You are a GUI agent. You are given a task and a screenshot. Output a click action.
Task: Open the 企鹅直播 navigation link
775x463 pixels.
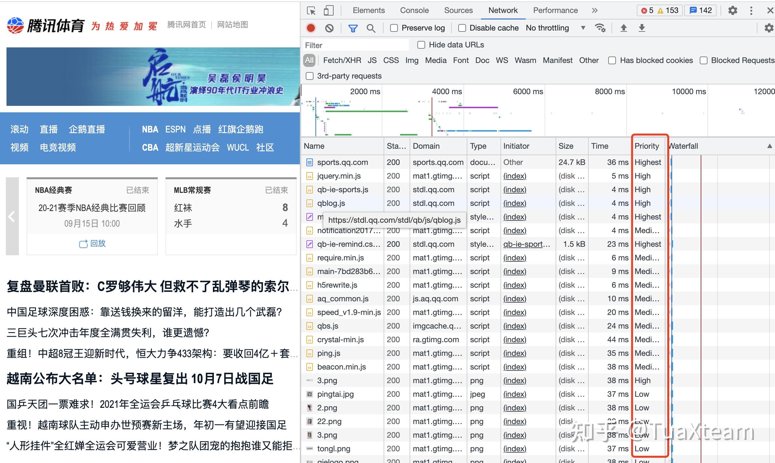(87, 130)
